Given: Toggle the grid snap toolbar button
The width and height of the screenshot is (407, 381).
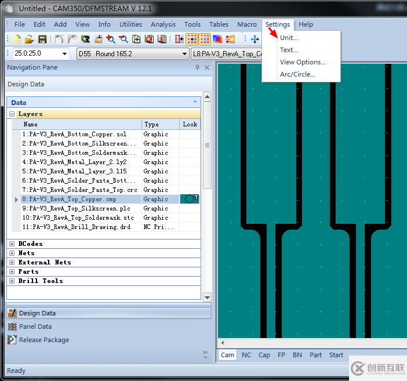Looking at the screenshot, I should [x=192, y=39].
